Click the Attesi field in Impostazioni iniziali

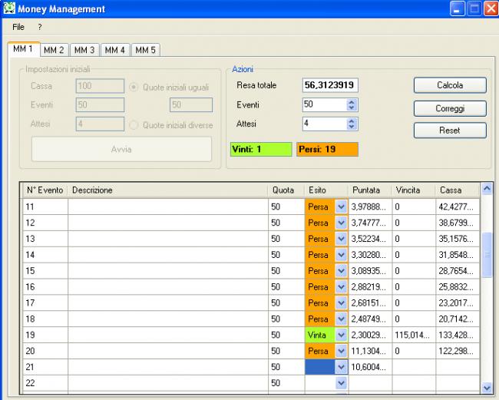point(100,124)
